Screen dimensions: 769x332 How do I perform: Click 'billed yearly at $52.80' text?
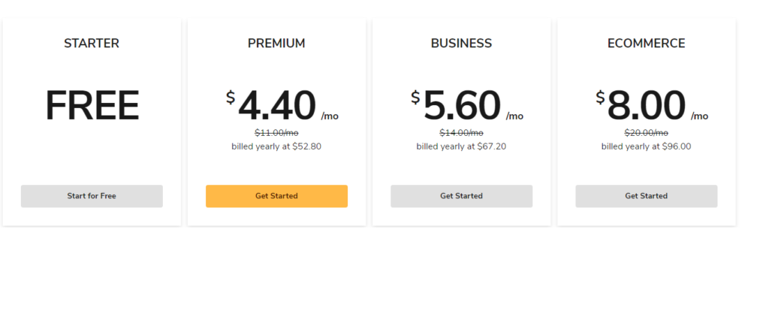pos(276,146)
